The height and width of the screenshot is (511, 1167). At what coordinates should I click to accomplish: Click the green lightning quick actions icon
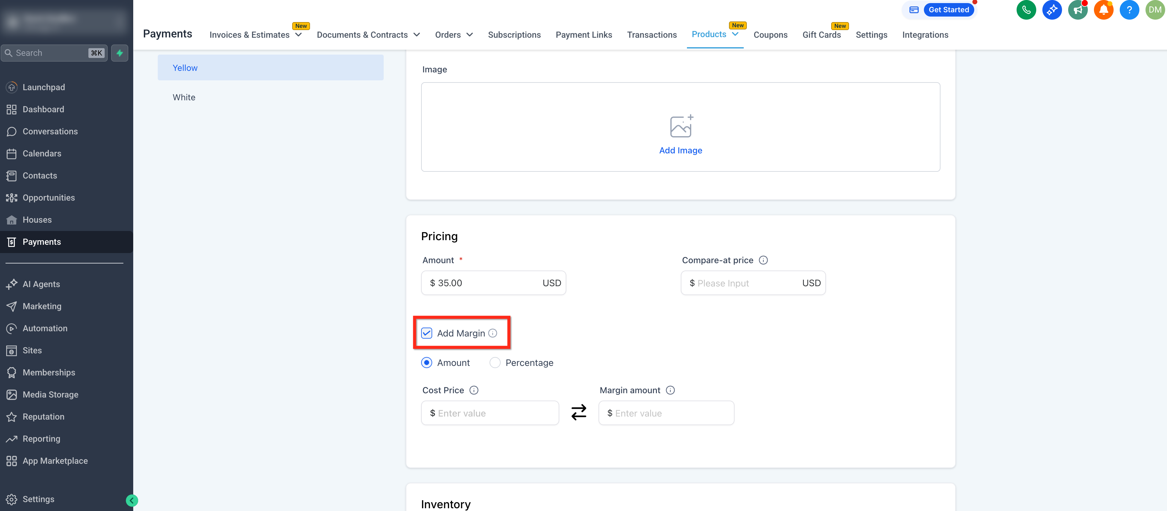tap(120, 53)
